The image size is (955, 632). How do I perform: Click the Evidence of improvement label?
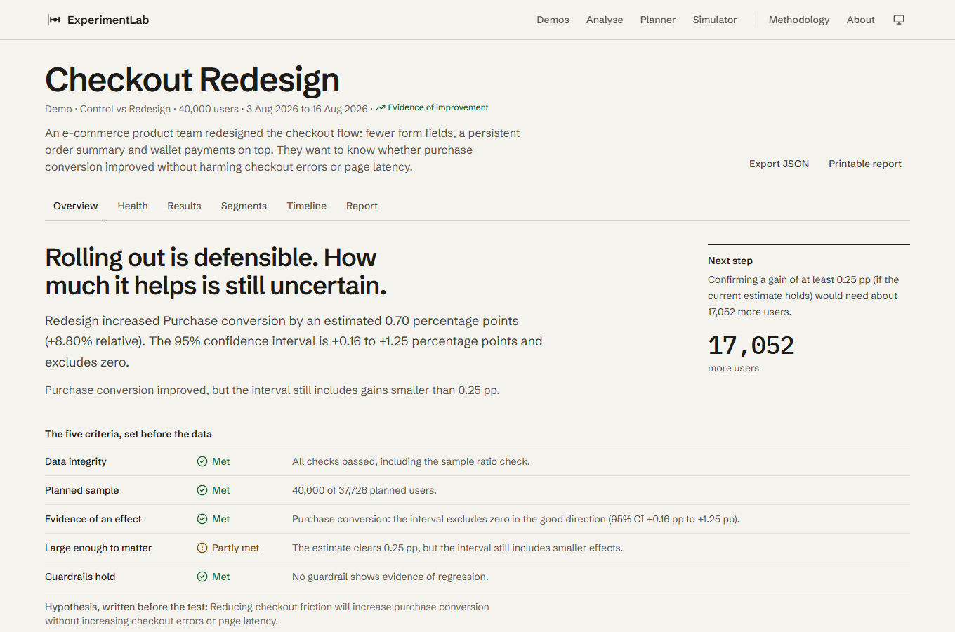click(438, 107)
